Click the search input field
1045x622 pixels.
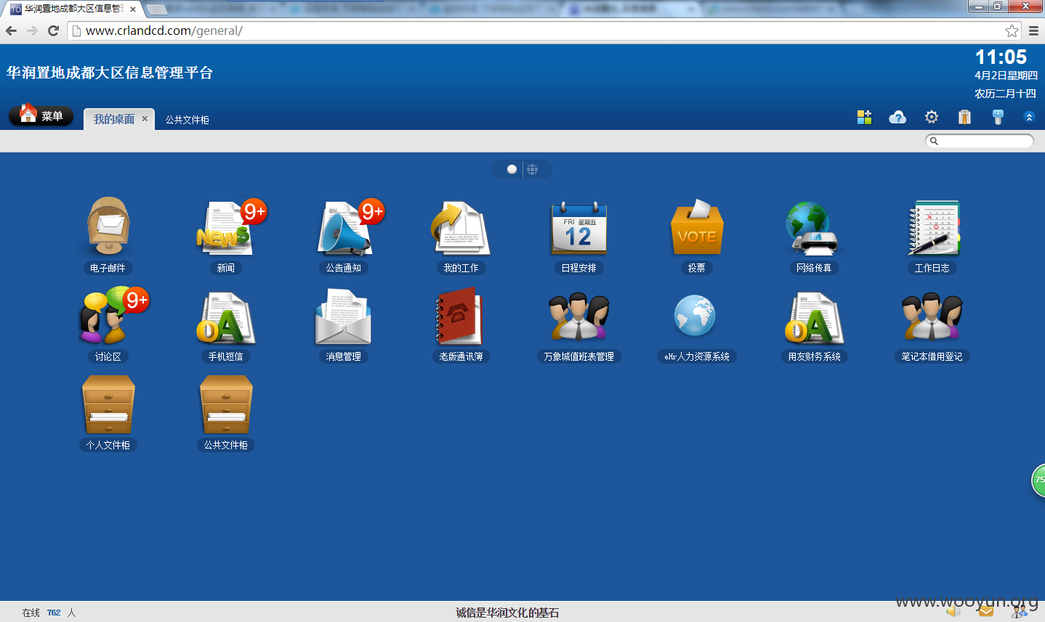point(979,141)
